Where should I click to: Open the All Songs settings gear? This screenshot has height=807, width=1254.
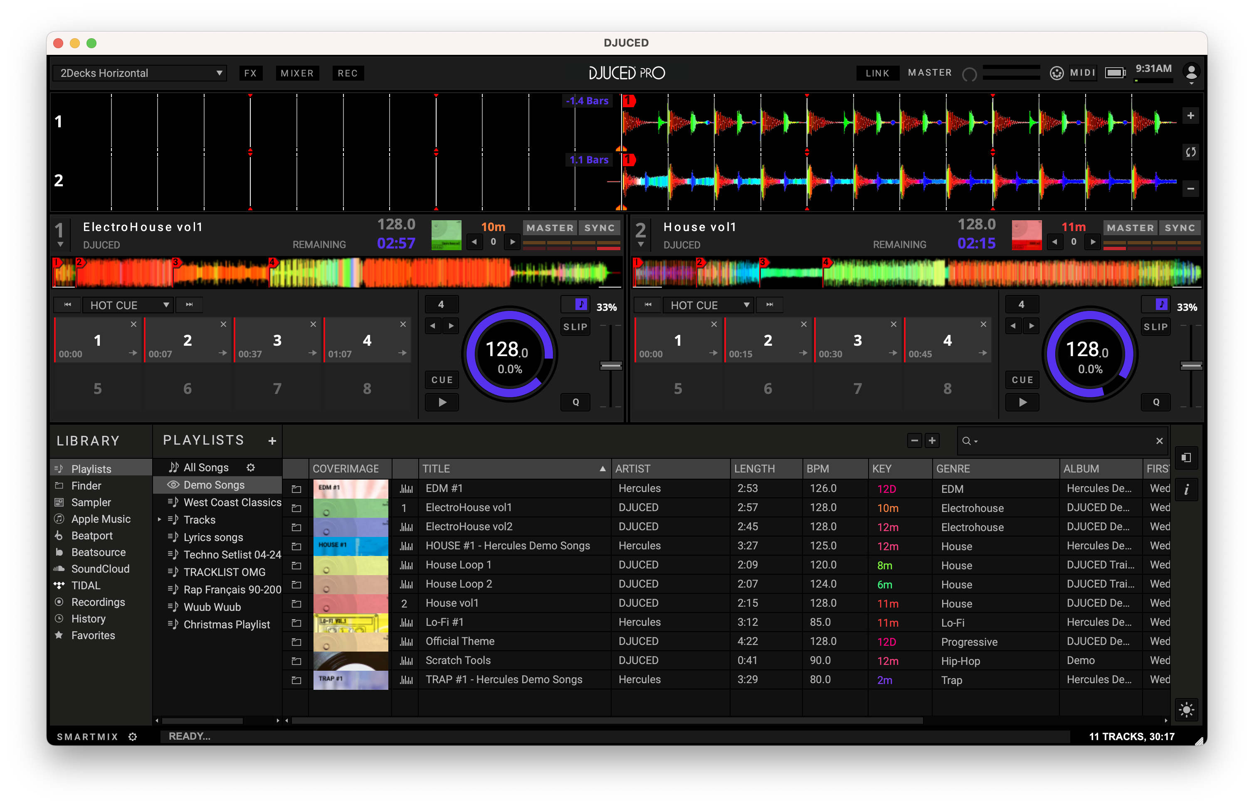click(x=251, y=467)
